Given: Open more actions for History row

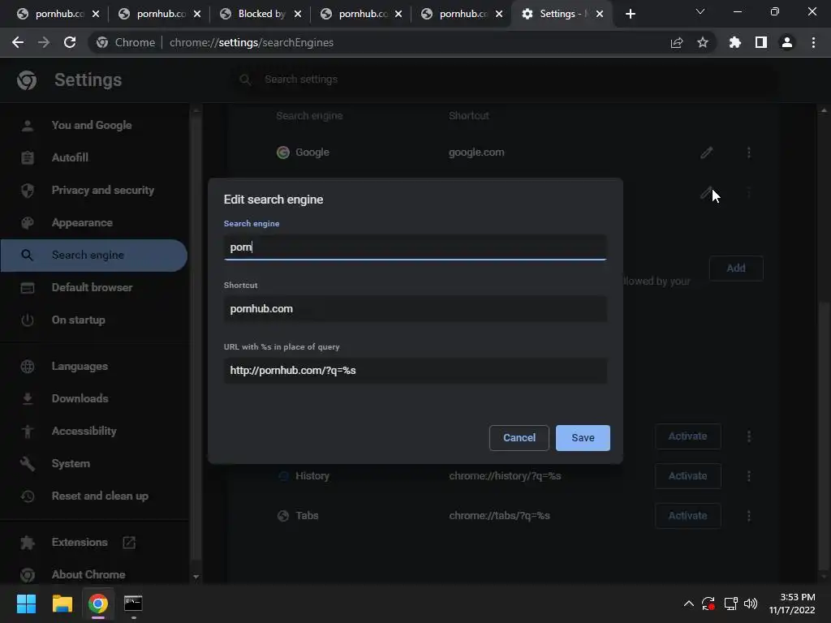Looking at the screenshot, I should [x=749, y=475].
